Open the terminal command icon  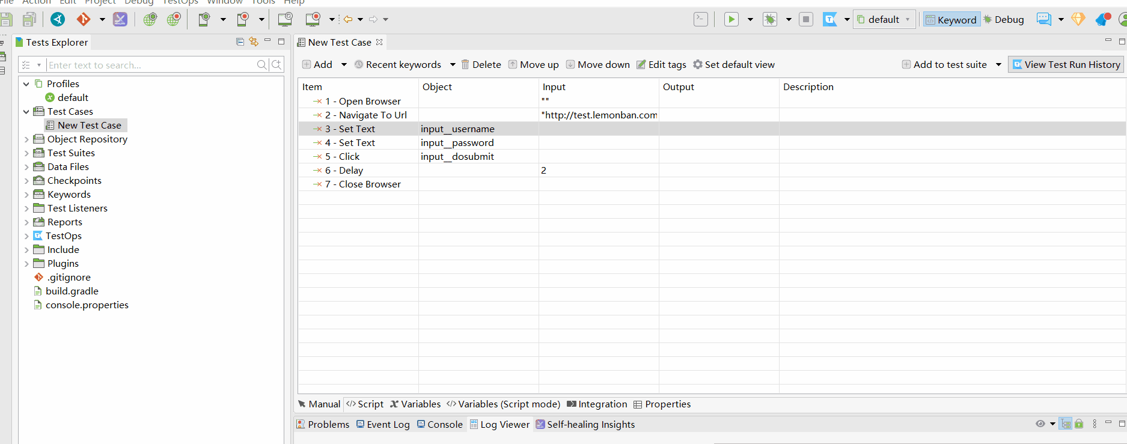coord(701,19)
